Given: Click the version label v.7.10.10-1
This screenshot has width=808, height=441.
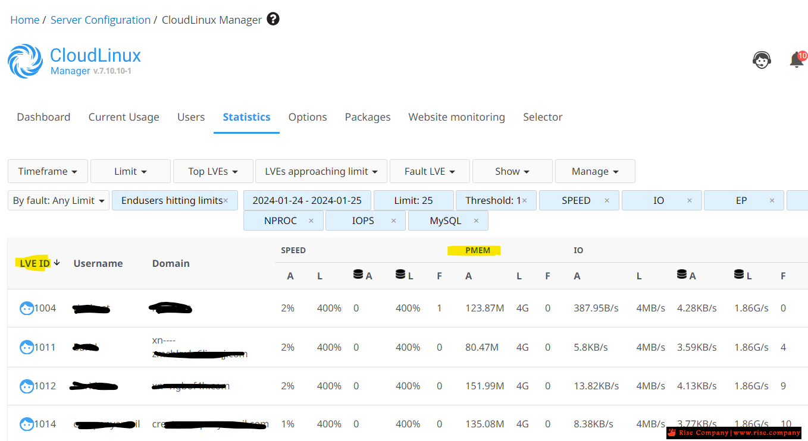Looking at the screenshot, I should point(112,71).
